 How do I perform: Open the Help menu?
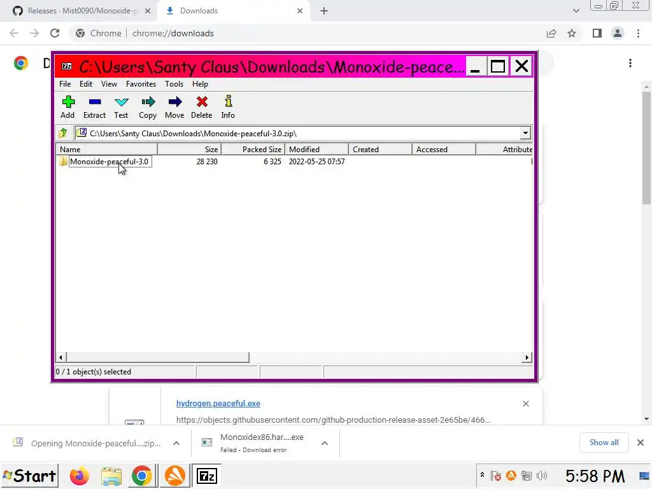pos(200,84)
